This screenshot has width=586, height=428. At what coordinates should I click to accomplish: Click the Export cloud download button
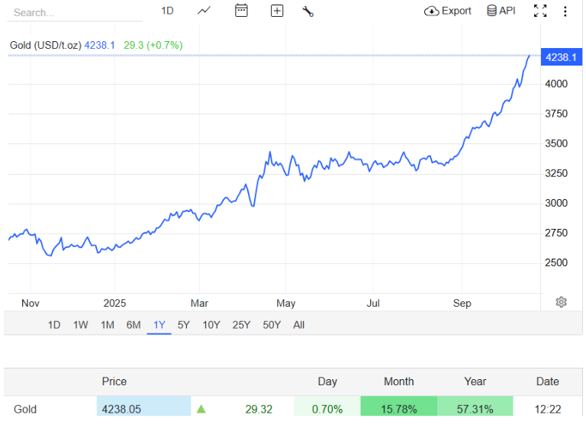pyautogui.click(x=448, y=11)
